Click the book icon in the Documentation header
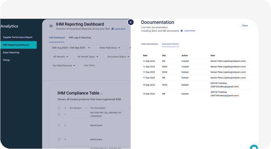This screenshot has width=271, height=149. point(182,31)
